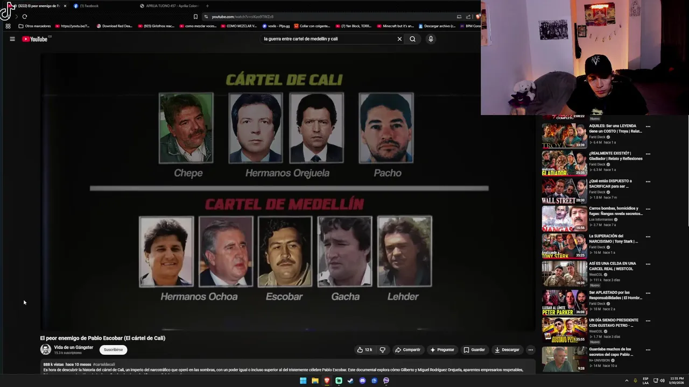Open Discord from the taskbar
This screenshot has width=689, height=387.
coord(362,381)
